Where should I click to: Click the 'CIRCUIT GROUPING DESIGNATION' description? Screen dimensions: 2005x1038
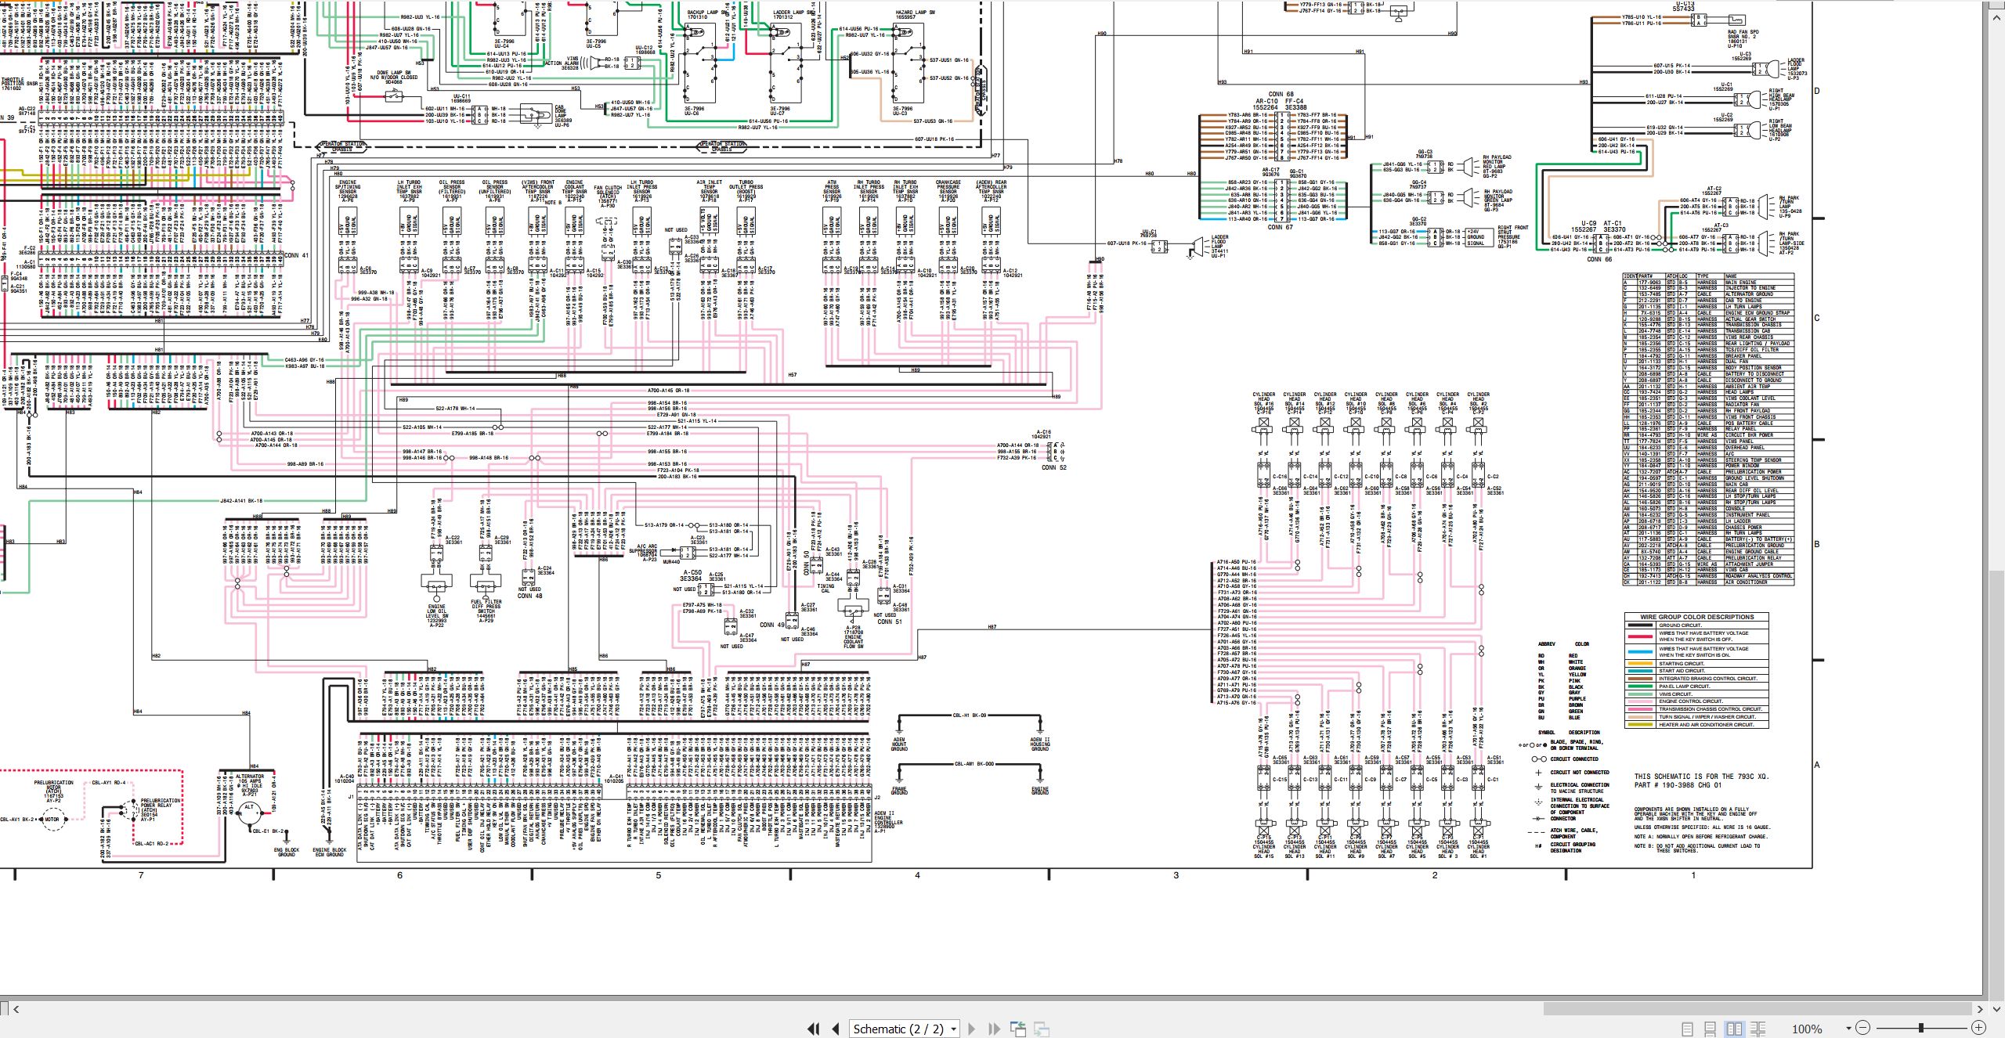1573,848
